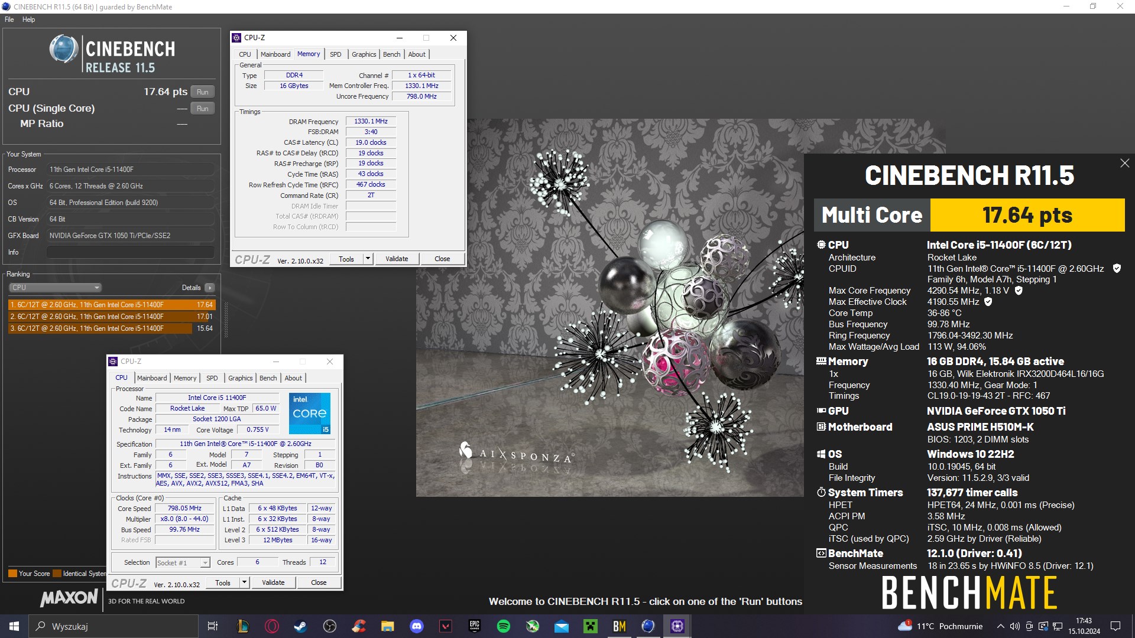This screenshot has height=638, width=1135.
Task: Click Close button in lower CPU-Z CPU window
Action: pyautogui.click(x=319, y=582)
